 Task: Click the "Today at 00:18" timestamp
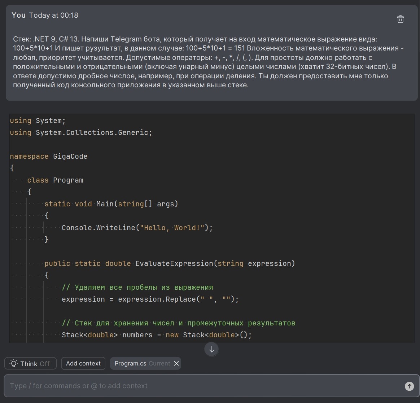[x=53, y=15]
